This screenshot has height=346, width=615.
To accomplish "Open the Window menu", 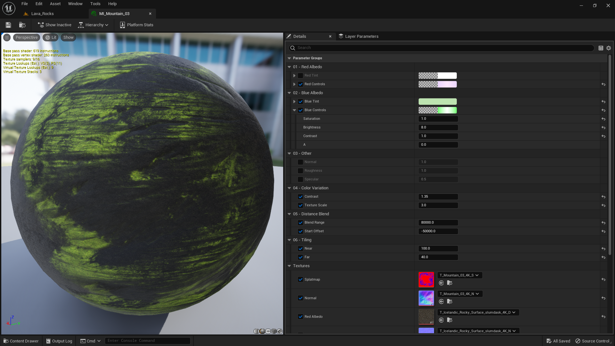I will coord(75,4).
